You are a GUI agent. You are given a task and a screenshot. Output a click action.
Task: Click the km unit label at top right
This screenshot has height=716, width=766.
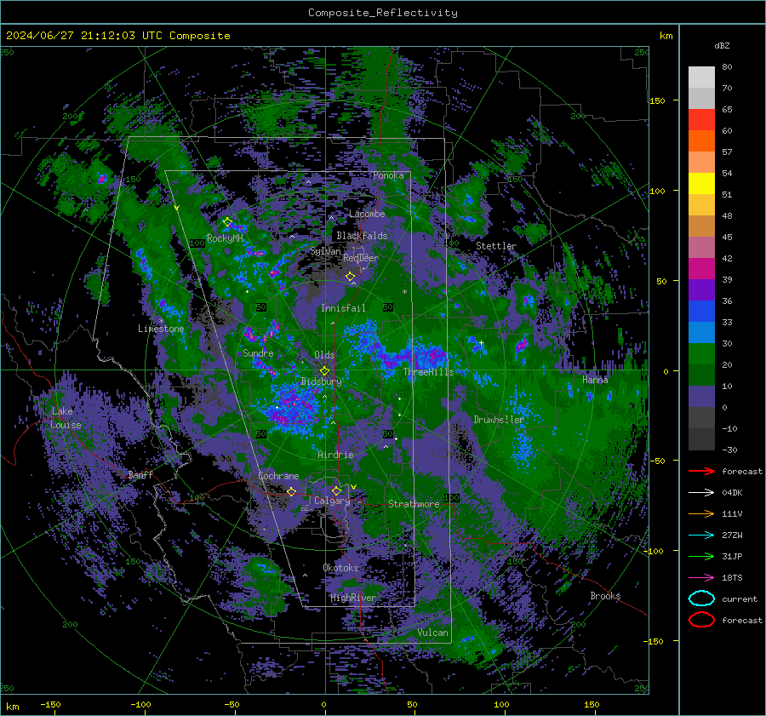click(x=666, y=36)
